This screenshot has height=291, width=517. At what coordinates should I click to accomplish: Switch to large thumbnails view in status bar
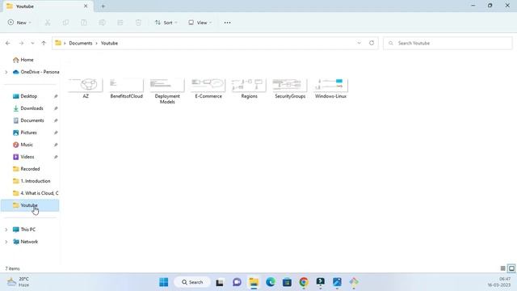pyautogui.click(x=511, y=268)
